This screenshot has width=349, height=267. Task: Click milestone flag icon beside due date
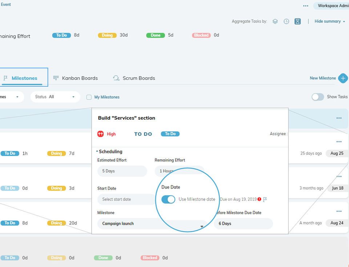[265, 200]
